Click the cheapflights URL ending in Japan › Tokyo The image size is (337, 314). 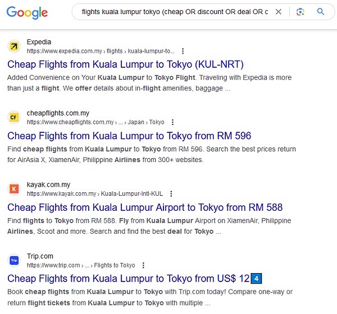[x=95, y=122]
